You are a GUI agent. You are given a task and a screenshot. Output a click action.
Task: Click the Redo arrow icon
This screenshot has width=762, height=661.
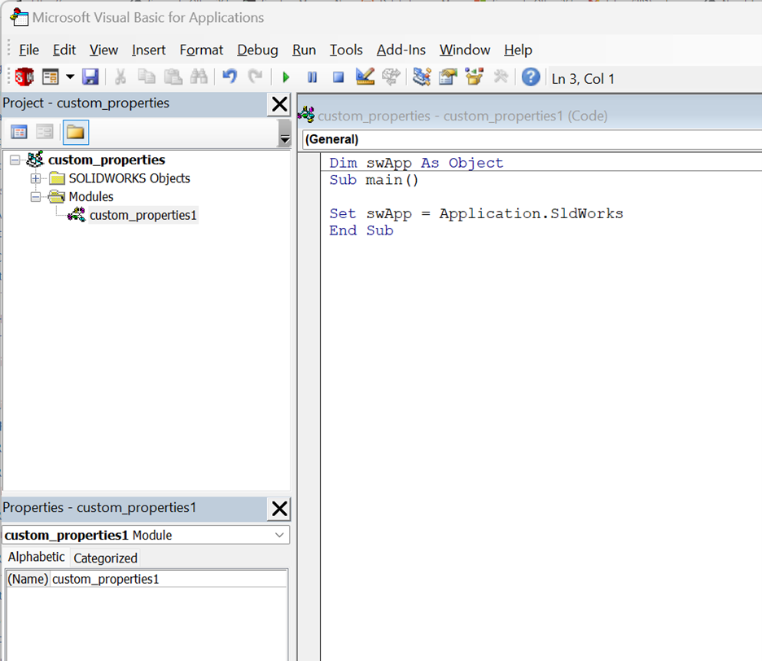tap(255, 77)
